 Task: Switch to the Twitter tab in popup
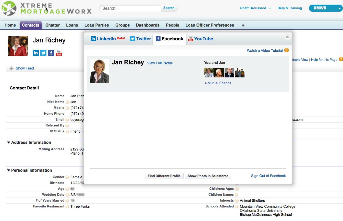click(x=141, y=39)
